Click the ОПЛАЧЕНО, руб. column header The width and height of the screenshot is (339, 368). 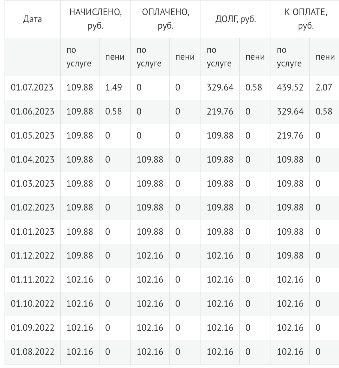(165, 19)
